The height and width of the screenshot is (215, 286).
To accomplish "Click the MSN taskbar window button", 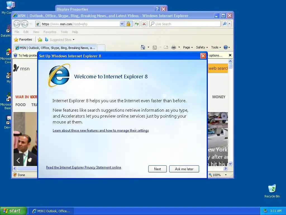I will (51, 211).
